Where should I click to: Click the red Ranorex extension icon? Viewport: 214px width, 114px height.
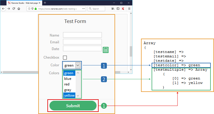tap(123, 9)
